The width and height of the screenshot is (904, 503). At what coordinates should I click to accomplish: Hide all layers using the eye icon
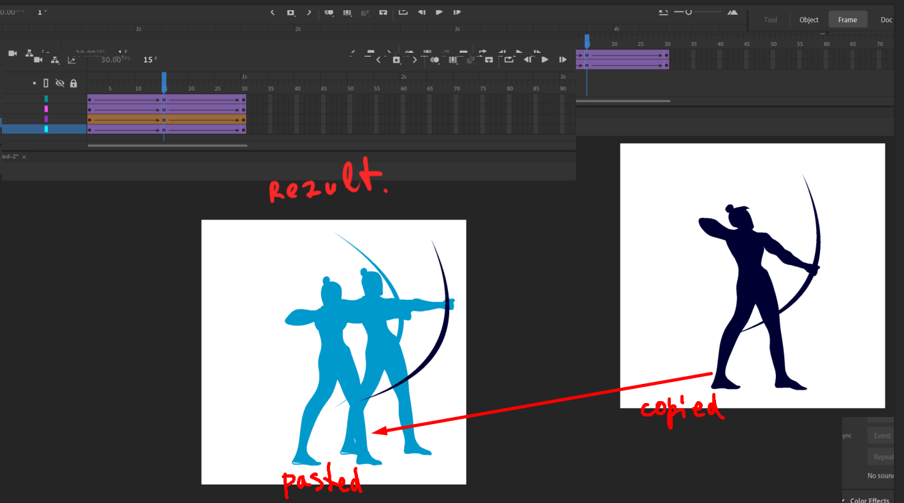[59, 83]
